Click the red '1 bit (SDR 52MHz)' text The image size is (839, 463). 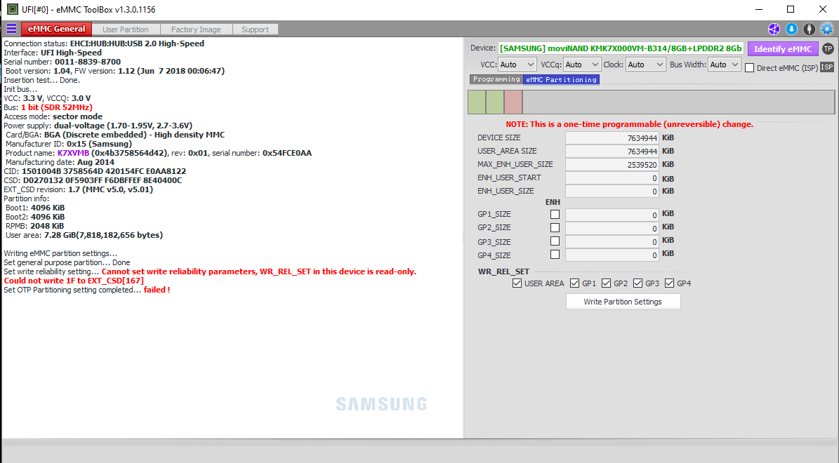click(x=57, y=107)
